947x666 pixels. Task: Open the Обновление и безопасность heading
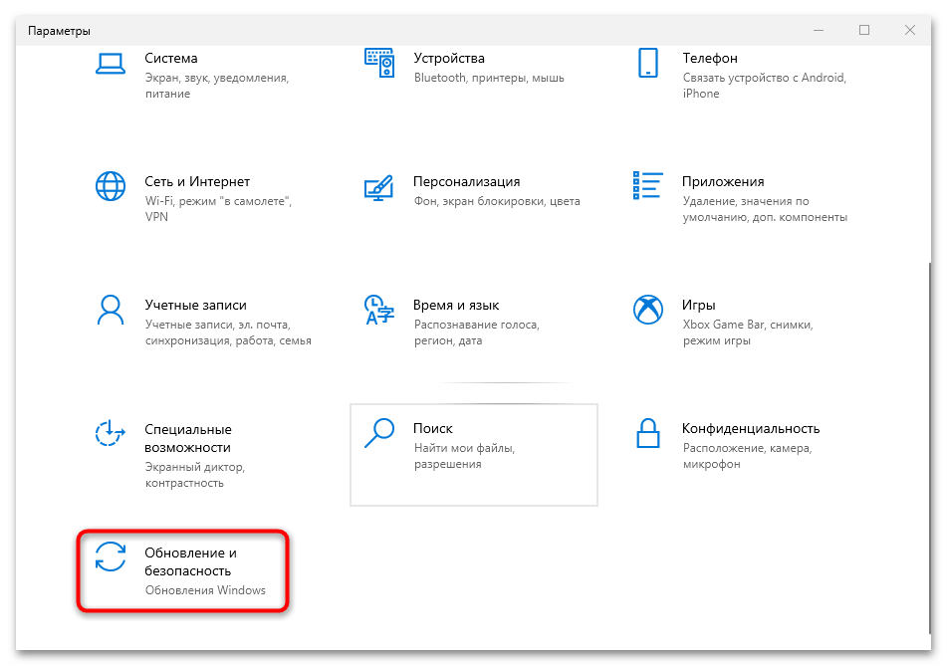(191, 561)
